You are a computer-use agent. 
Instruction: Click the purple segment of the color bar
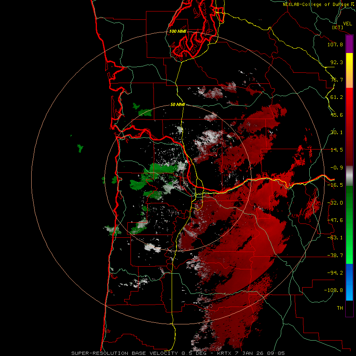349,44
